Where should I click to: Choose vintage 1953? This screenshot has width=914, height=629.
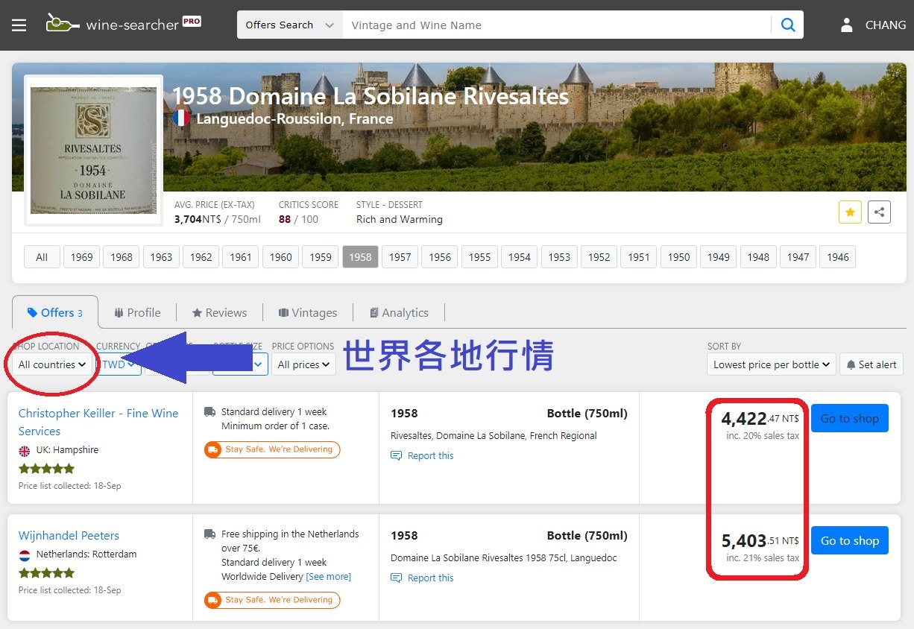(x=559, y=257)
